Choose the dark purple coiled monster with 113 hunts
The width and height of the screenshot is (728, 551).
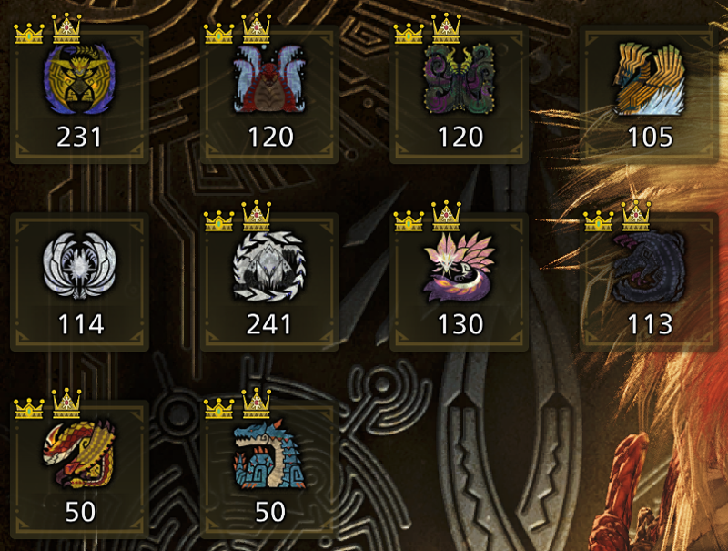649,267
